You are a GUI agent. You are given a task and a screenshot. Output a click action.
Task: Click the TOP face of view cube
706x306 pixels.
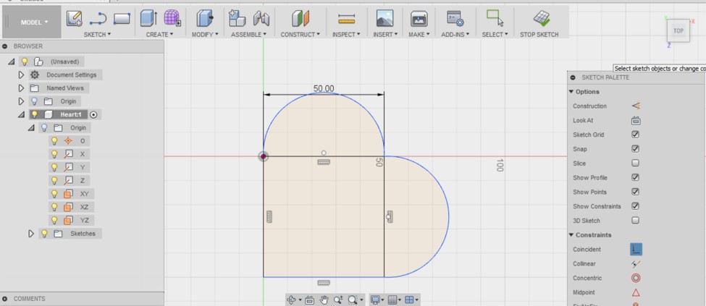[678, 30]
